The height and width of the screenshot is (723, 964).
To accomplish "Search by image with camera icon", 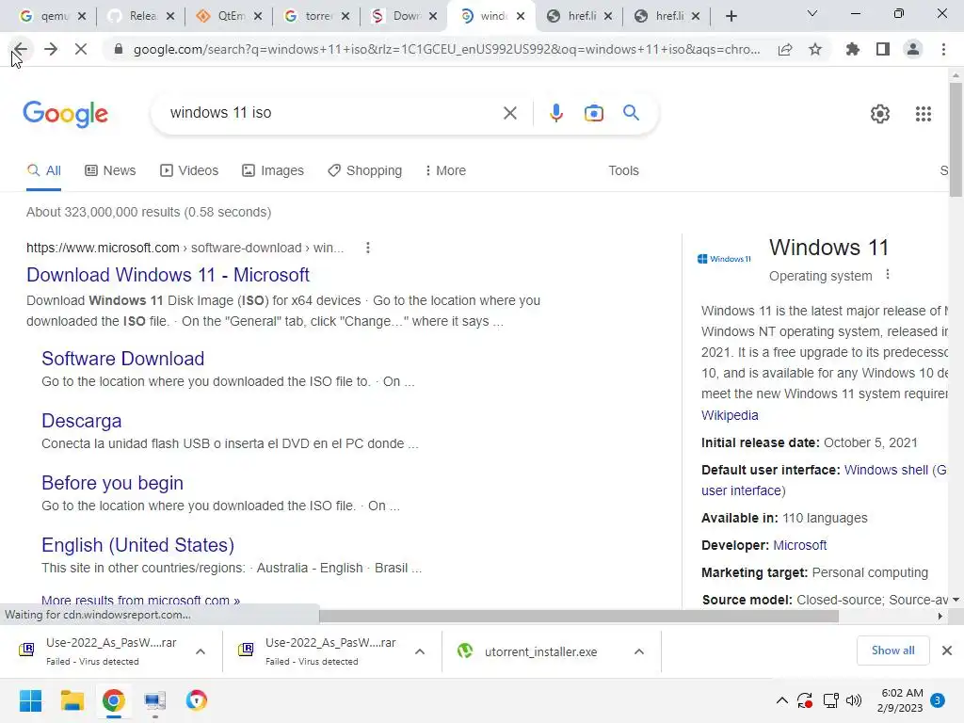I will [593, 113].
